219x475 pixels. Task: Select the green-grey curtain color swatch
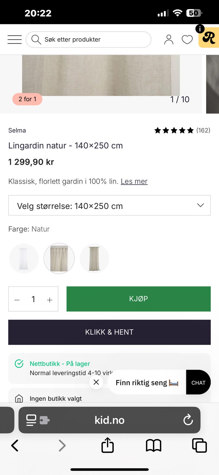[x=94, y=258]
